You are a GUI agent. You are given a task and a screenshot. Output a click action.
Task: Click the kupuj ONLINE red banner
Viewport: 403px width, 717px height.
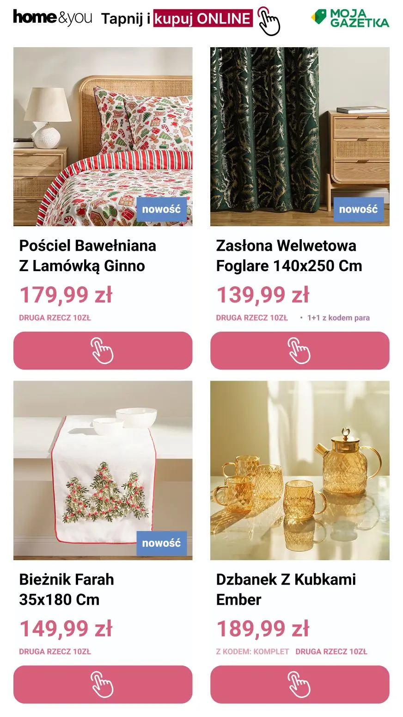point(203,19)
